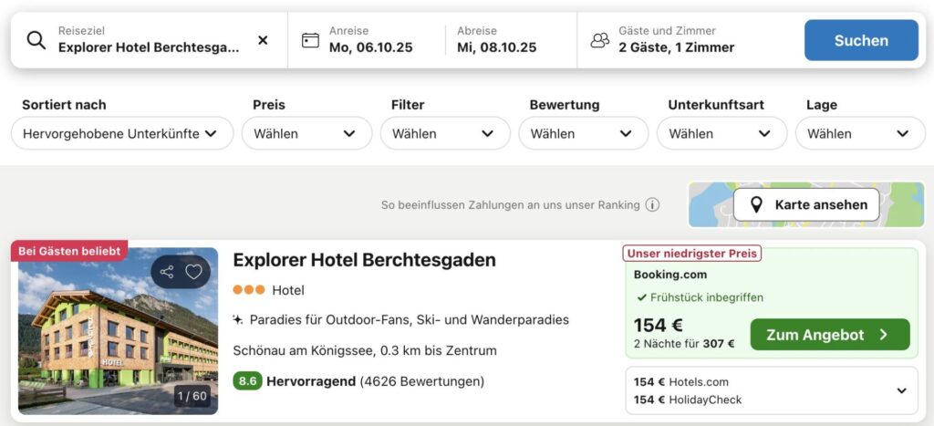Open Sortiert nach dropdown
Screen dimensions: 934x426
122,133
